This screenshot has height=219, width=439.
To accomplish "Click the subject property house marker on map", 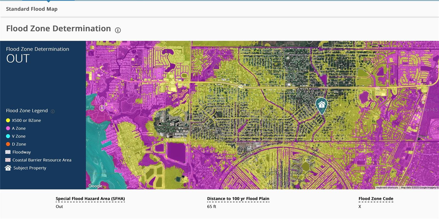I will [321, 105].
